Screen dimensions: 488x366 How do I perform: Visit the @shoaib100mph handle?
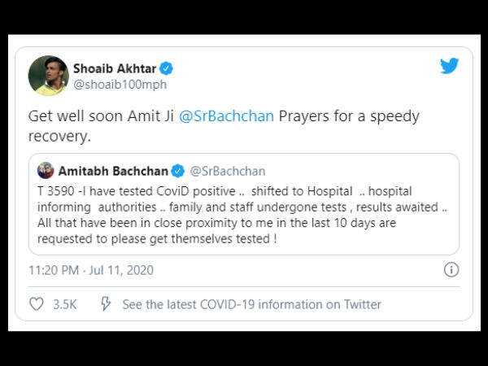(x=120, y=85)
